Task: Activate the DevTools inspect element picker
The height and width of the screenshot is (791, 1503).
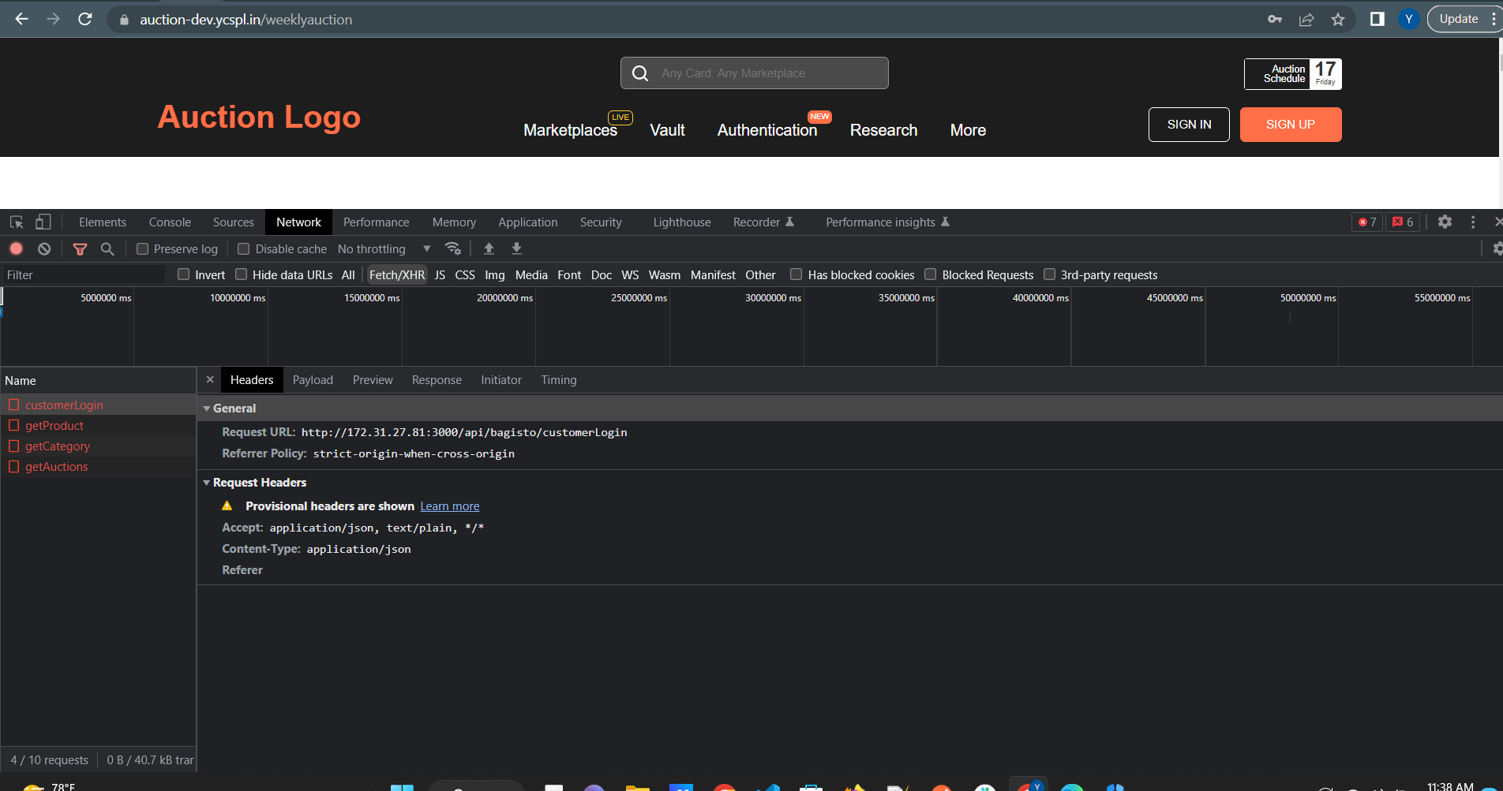Action: [17, 222]
